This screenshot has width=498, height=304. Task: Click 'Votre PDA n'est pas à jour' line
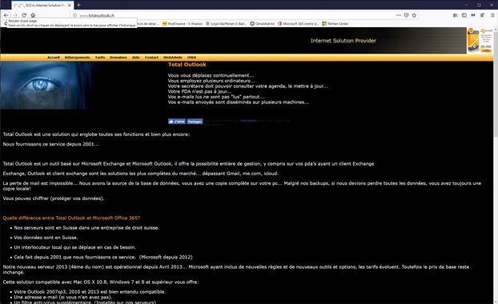[x=199, y=91]
